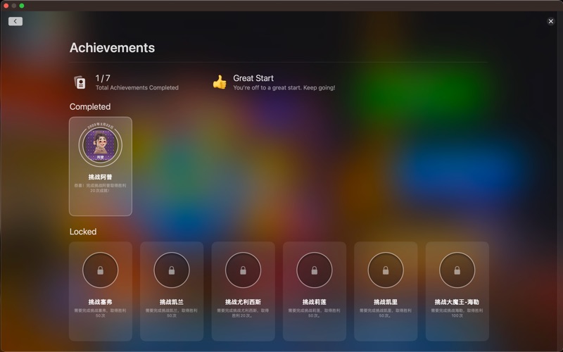Close the Achievements view with the X

551,21
